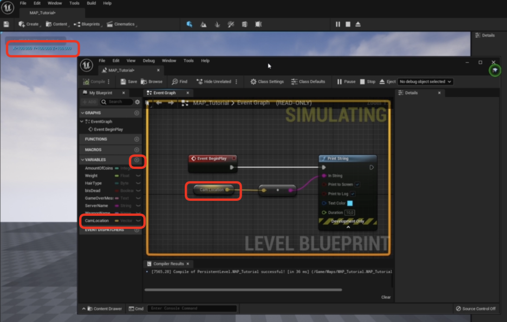This screenshot has height=322, width=507.
Task: Collapse the GRAPHS section
Action: point(82,113)
